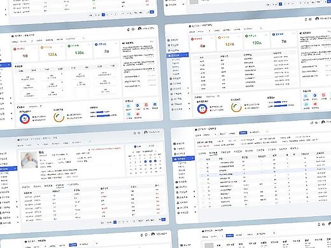Click user avatar in patient profile window header
This screenshot has width=331, height=248.
point(146,132)
